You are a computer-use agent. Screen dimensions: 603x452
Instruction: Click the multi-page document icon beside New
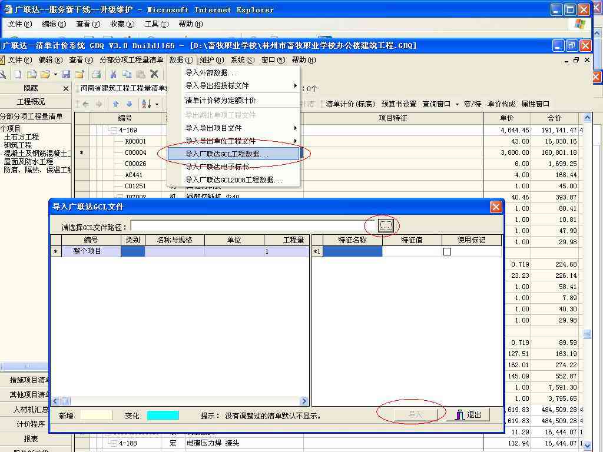coord(32,74)
